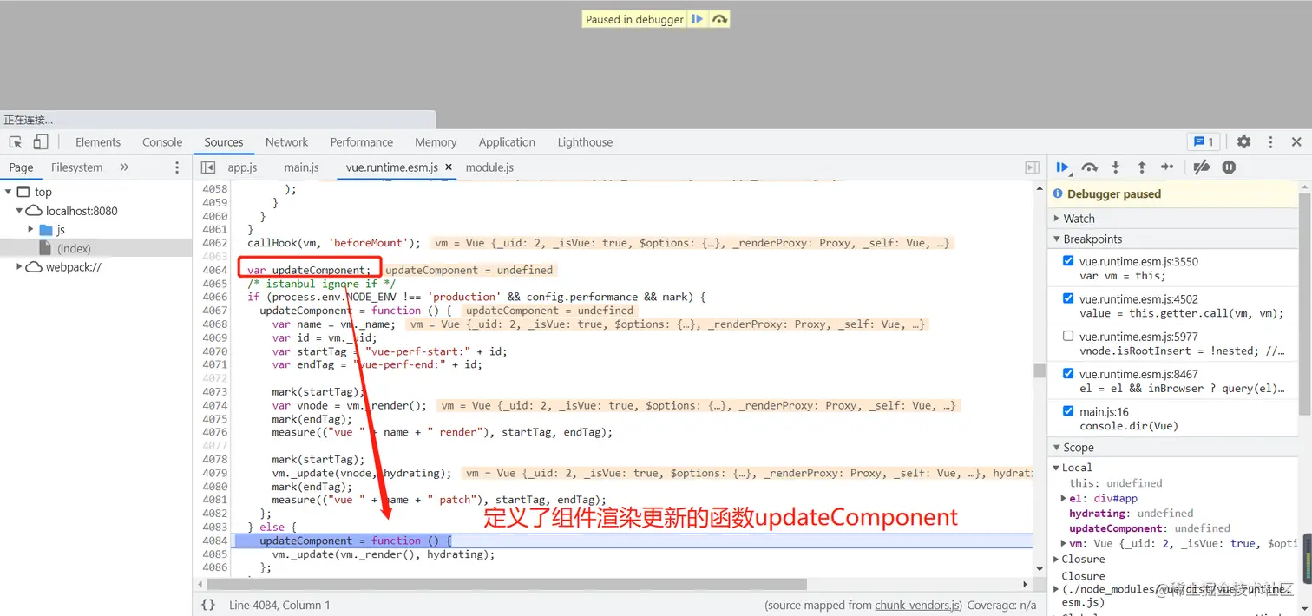Open DevTools settings gear
This screenshot has width=1312, height=616.
point(1244,142)
